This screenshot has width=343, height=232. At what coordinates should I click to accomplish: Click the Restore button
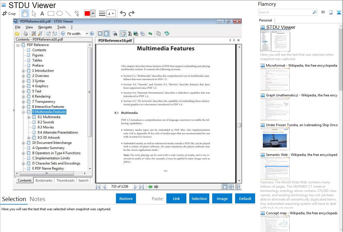tap(126, 199)
